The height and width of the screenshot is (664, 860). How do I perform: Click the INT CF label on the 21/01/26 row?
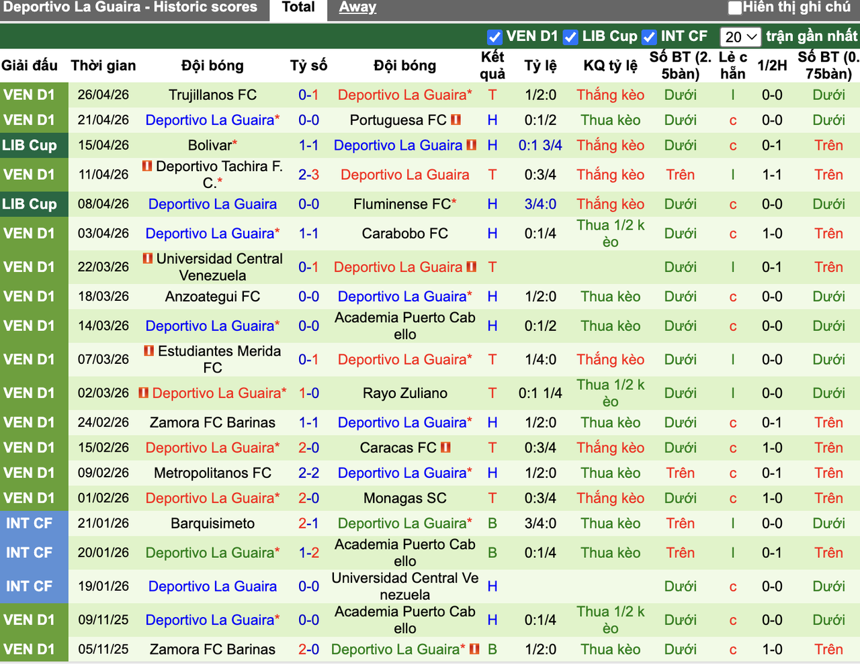tap(29, 523)
